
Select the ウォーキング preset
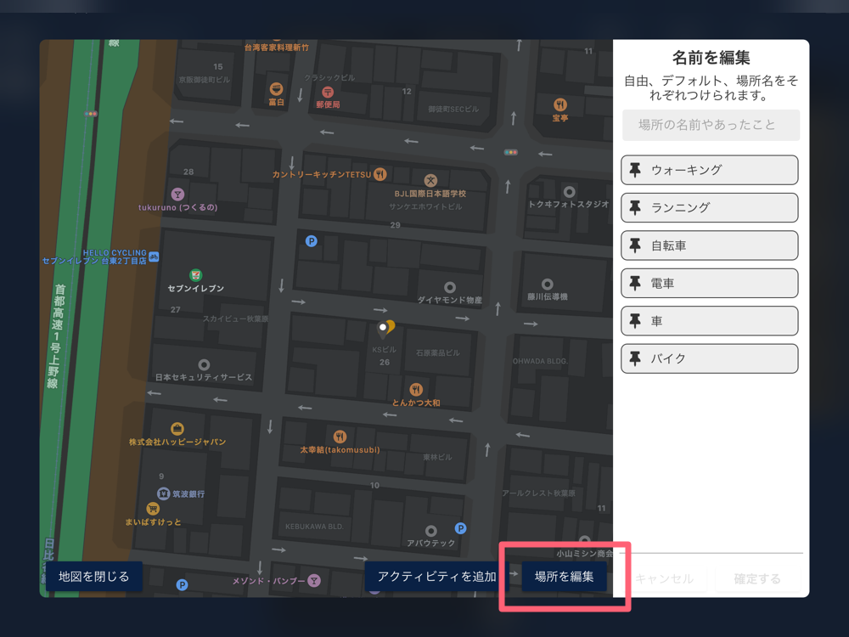[709, 170]
